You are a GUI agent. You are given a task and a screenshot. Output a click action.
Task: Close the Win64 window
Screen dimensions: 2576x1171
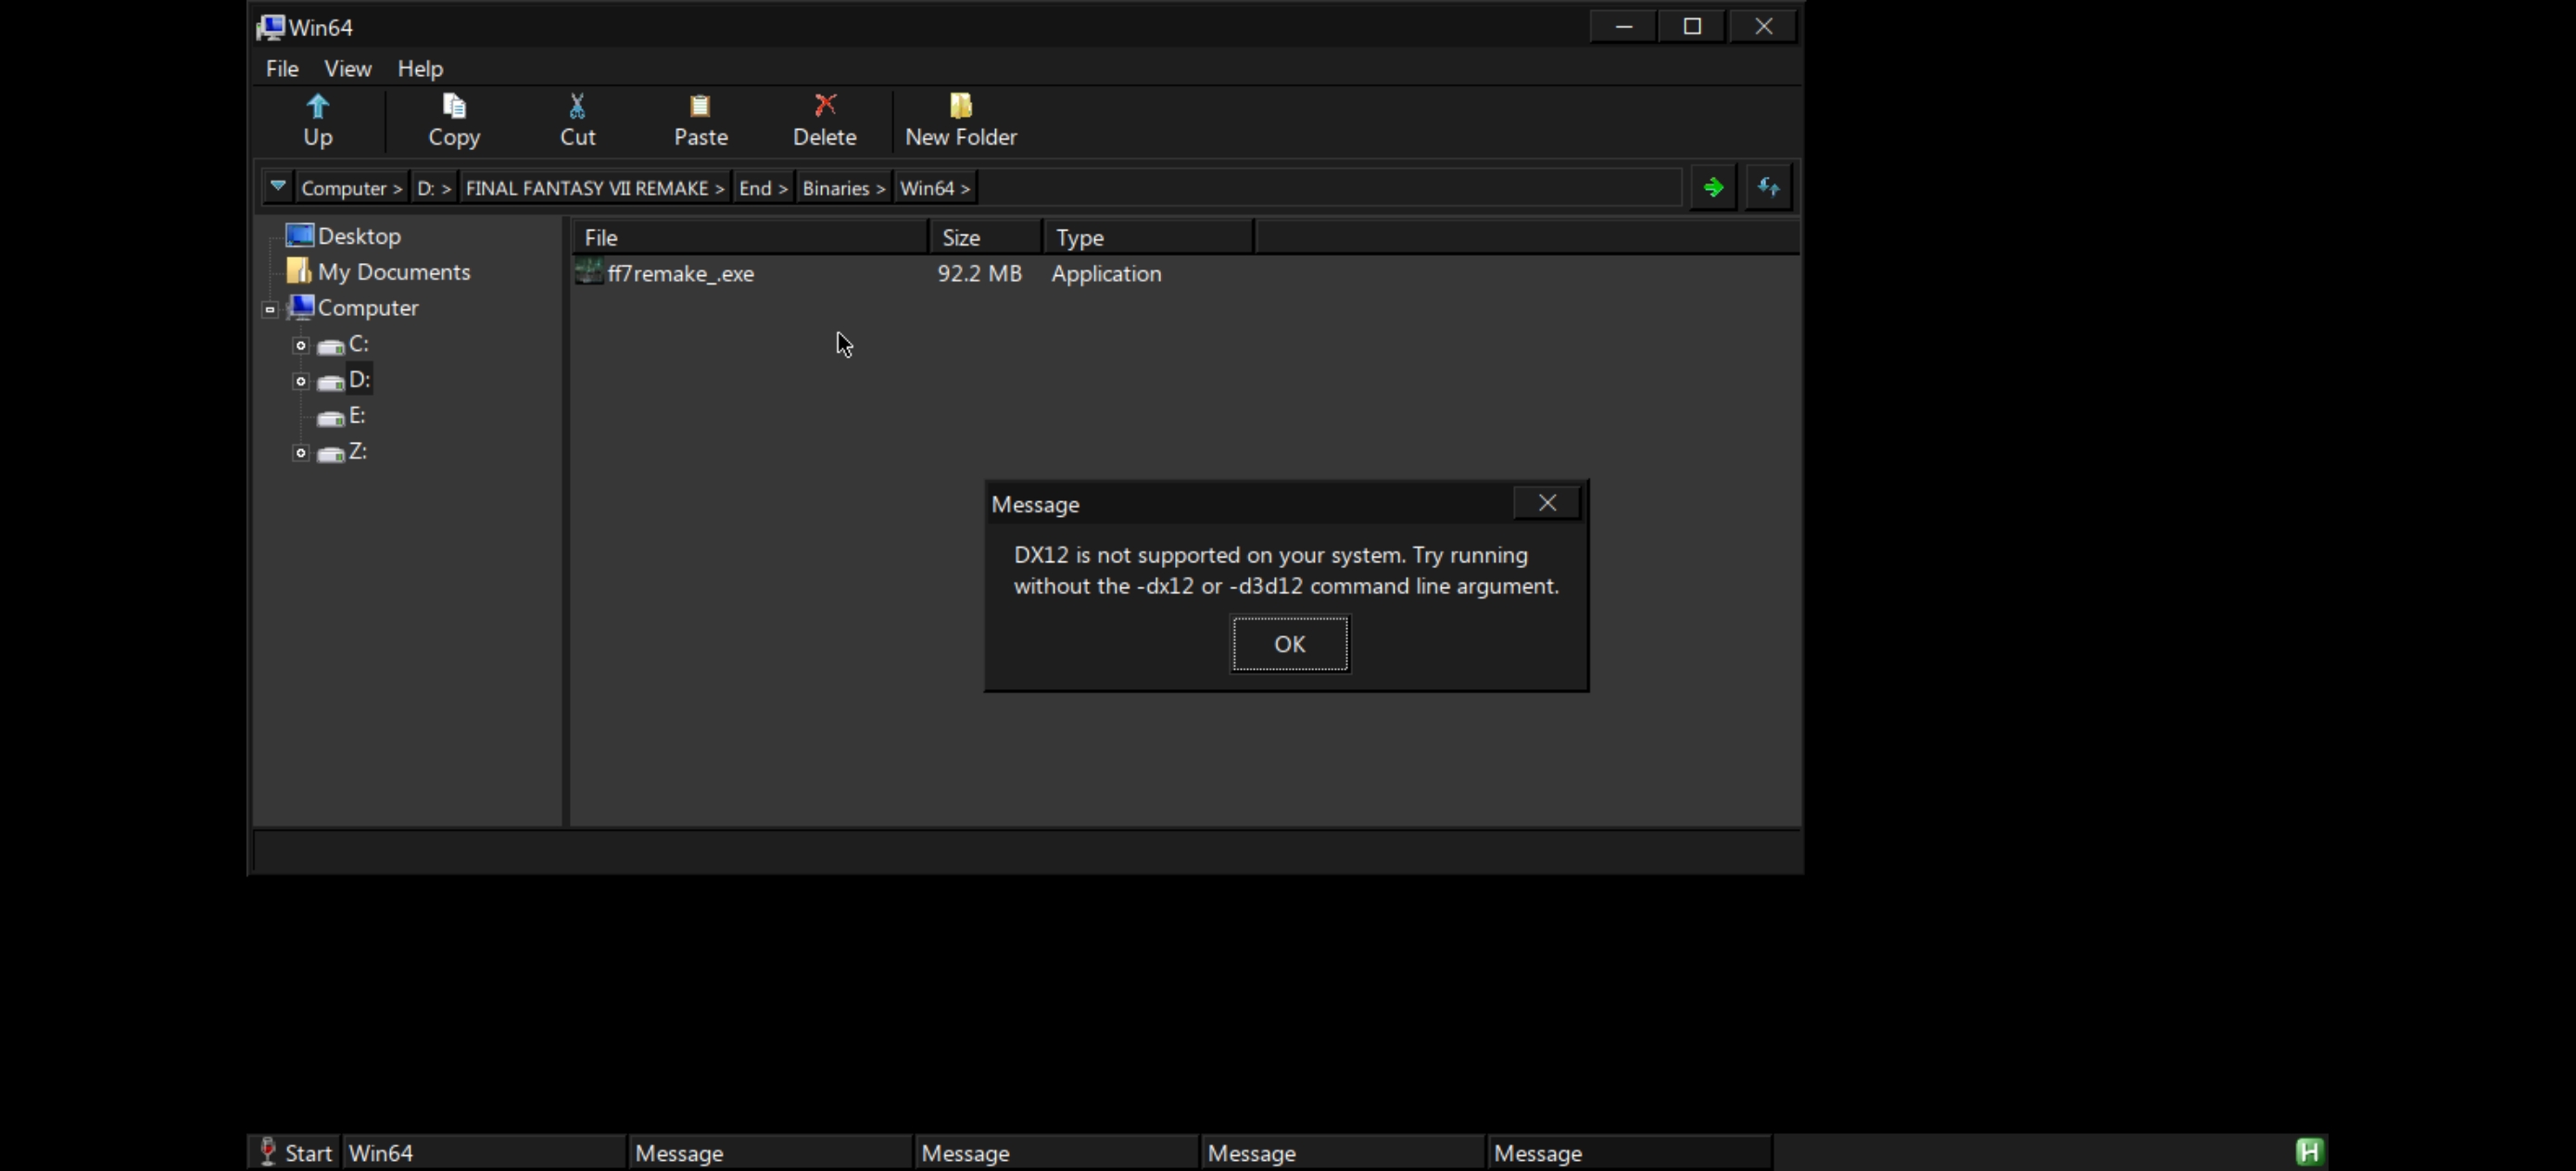point(1763,27)
